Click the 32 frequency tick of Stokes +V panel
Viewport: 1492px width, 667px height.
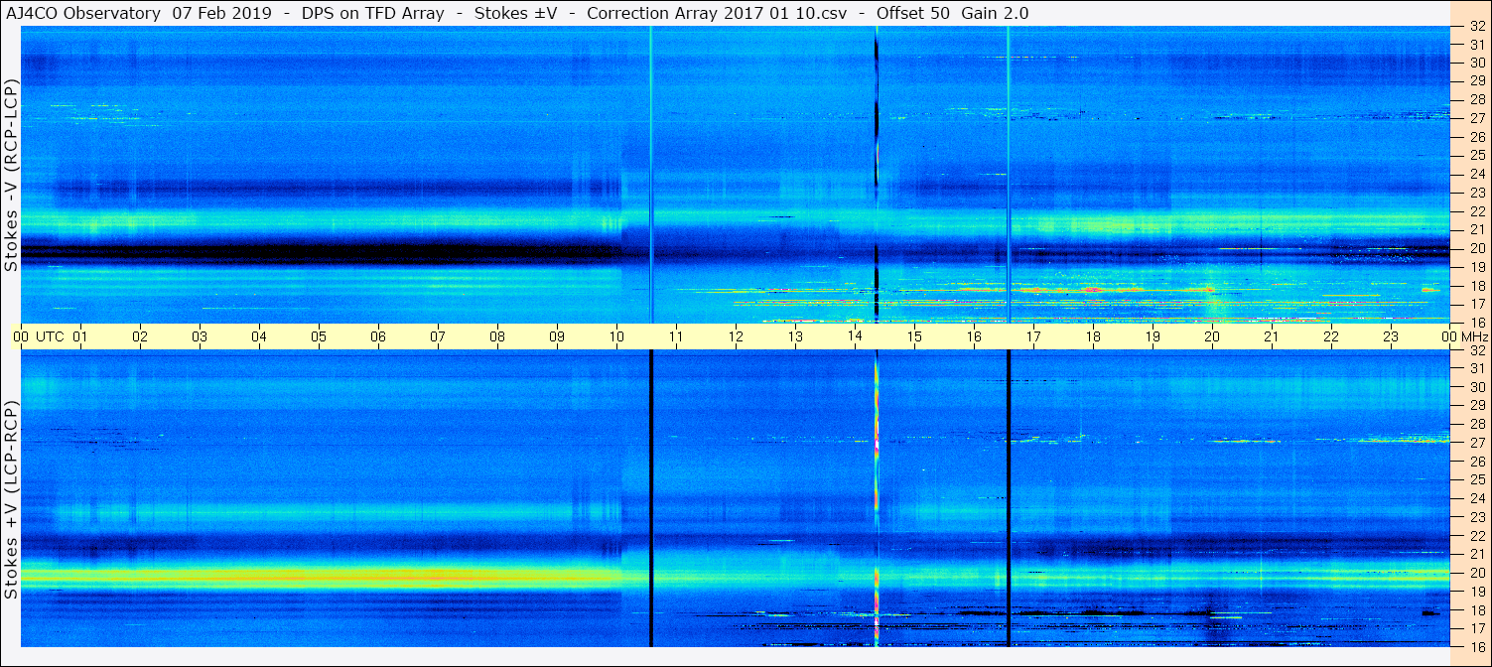pyautogui.click(x=1476, y=350)
